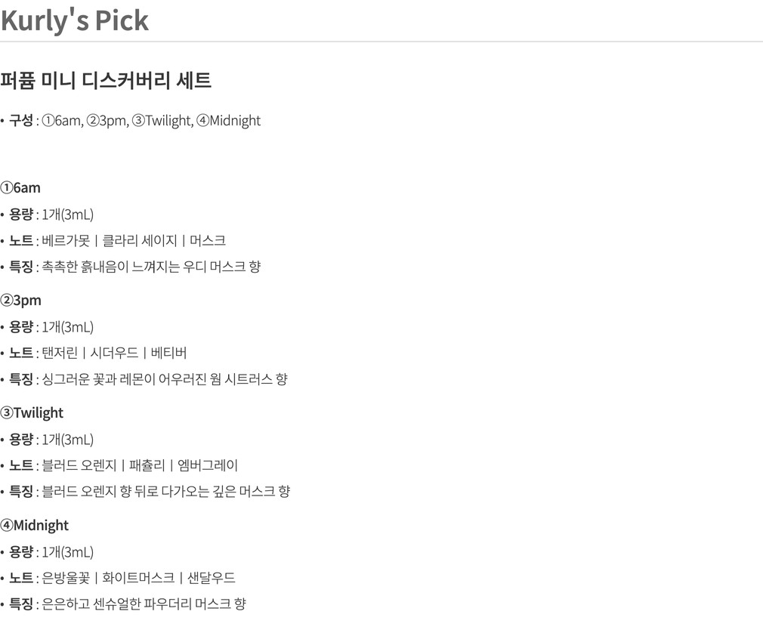Click the 블러드 오렌지 향 뒤로 description
763x636 pixels.
[x=165, y=491]
